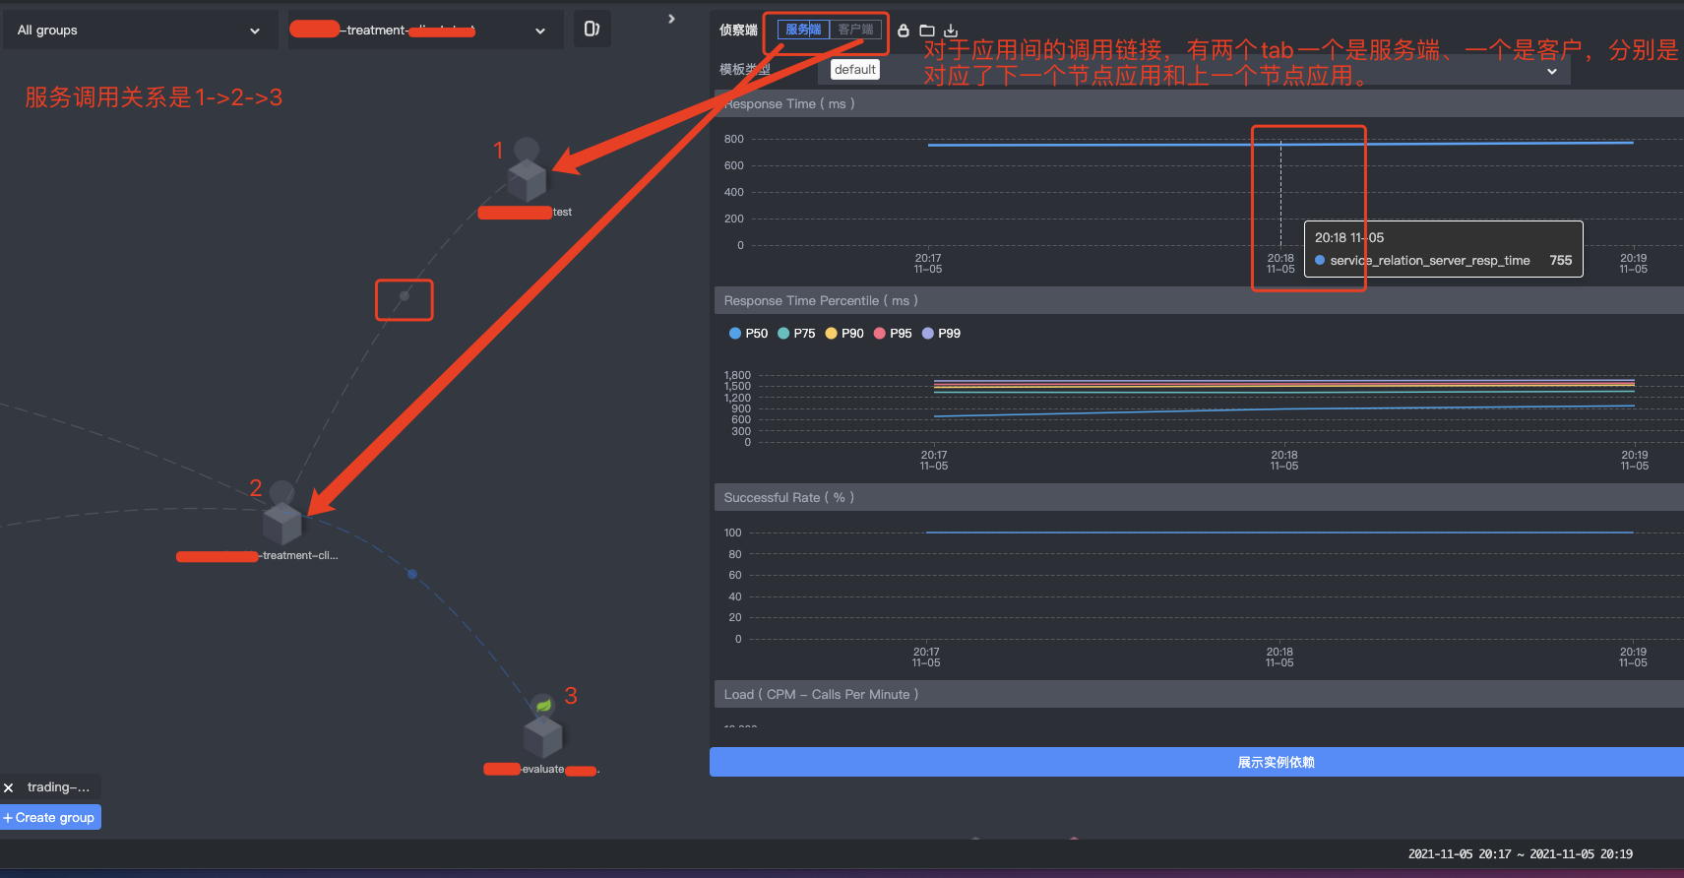Click the download export icon
Image resolution: width=1684 pixels, height=878 pixels.
coord(951,31)
